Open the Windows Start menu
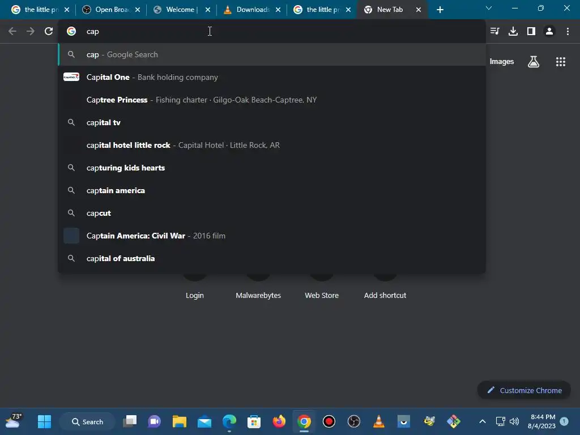The width and height of the screenshot is (580, 435). pos(44,421)
